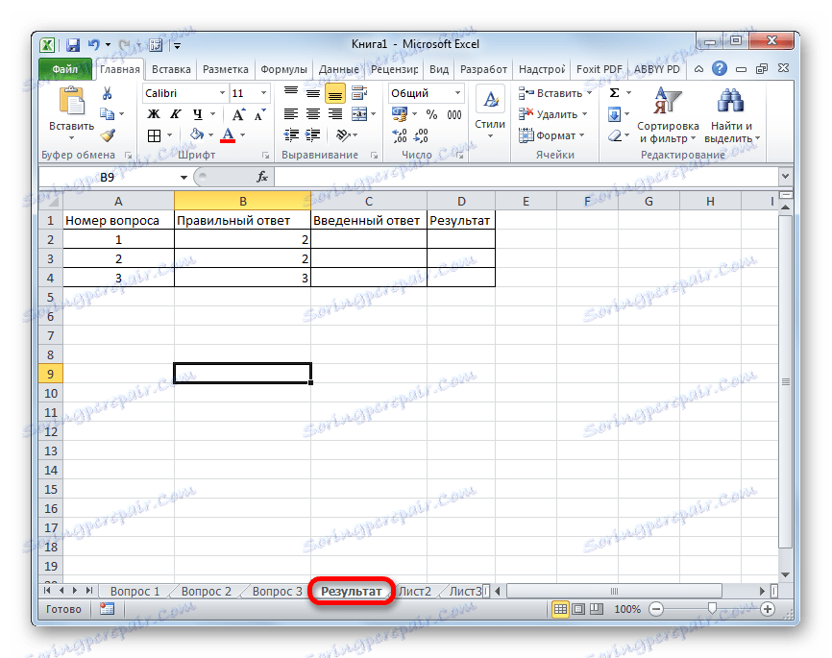Toggle bold formatting (Ж)
Image resolution: width=832 pixels, height=658 pixels.
[154, 114]
